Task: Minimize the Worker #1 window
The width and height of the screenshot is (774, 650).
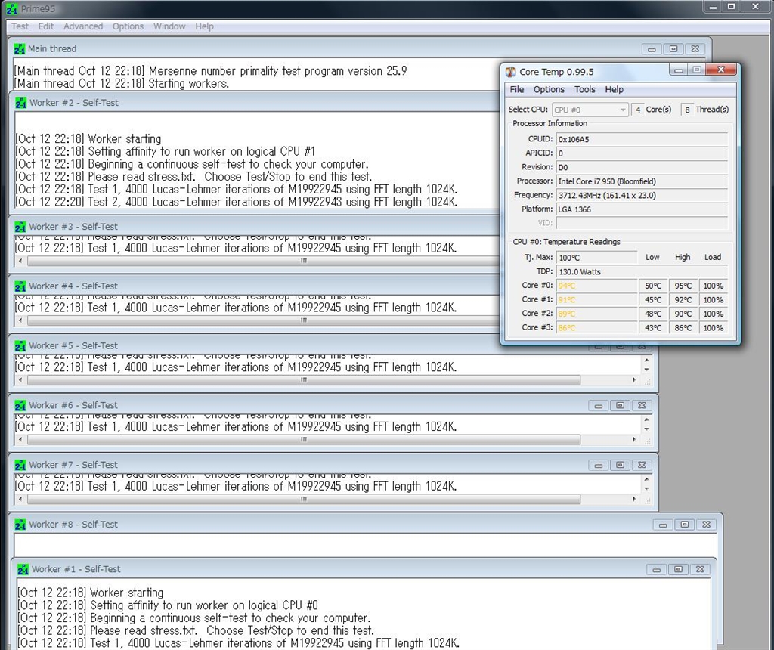Action: tap(657, 570)
